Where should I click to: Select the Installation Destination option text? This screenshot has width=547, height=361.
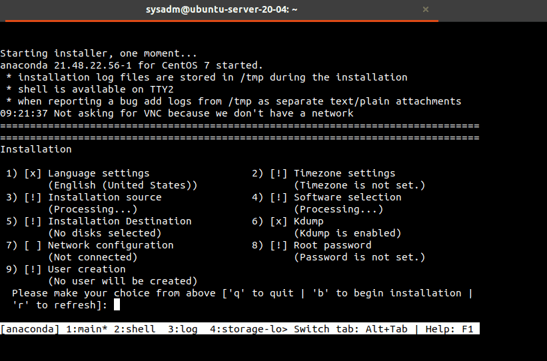click(x=120, y=222)
